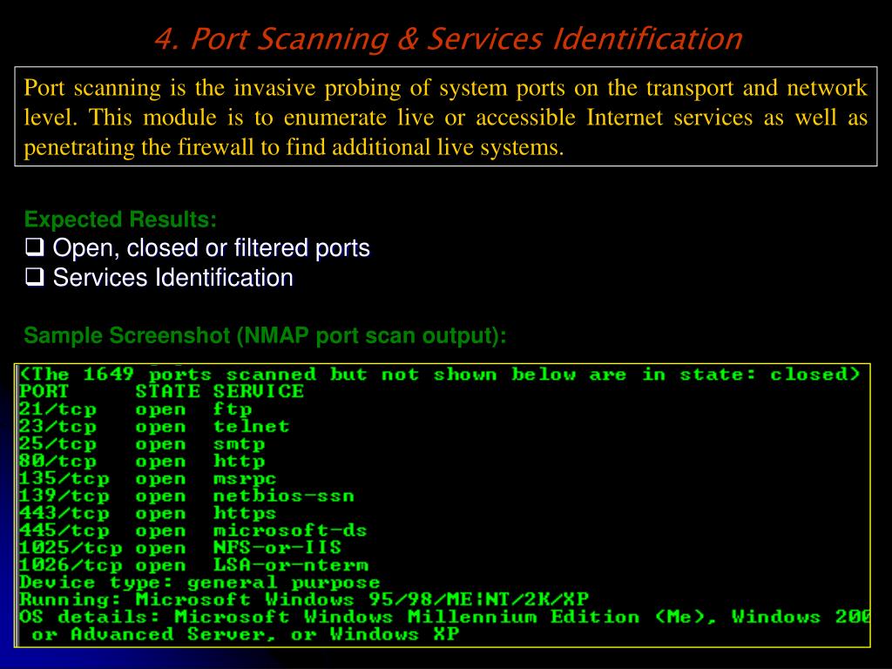Click the slide title 'Port Scanning & Services Identification'
This screenshot has width=892, height=669.
click(449, 38)
